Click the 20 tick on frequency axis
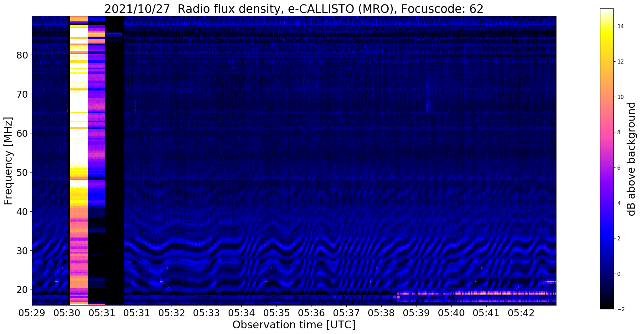 [22, 290]
